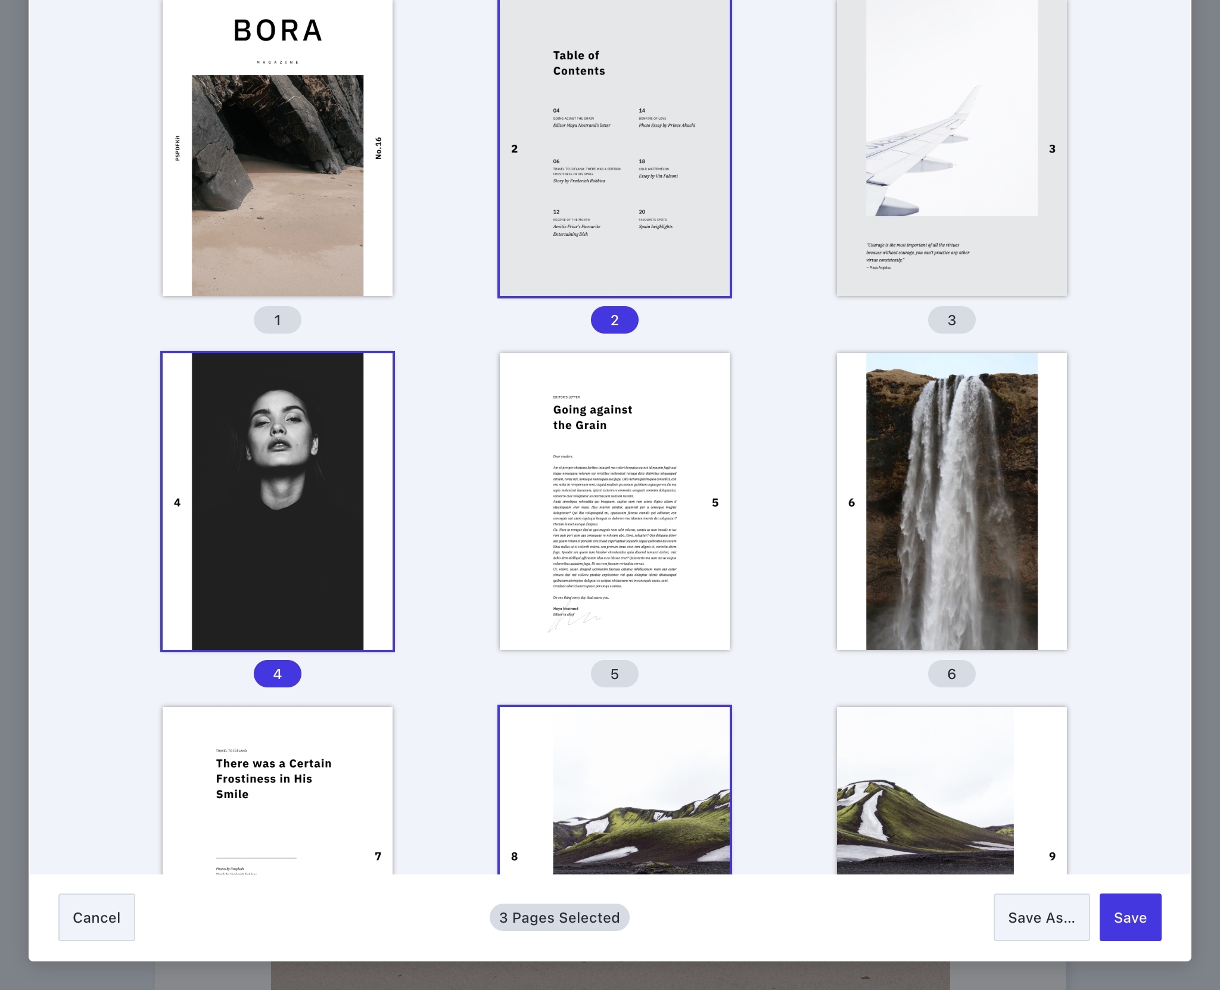Select the BORA cover page thumbnail

[x=277, y=149]
